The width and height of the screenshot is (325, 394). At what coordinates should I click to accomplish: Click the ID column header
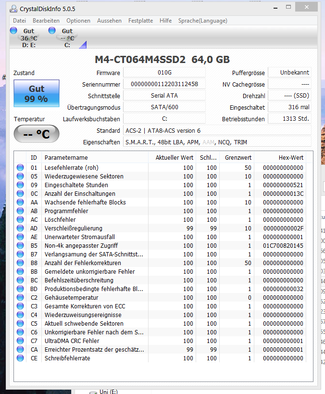pyautogui.click(x=34, y=157)
